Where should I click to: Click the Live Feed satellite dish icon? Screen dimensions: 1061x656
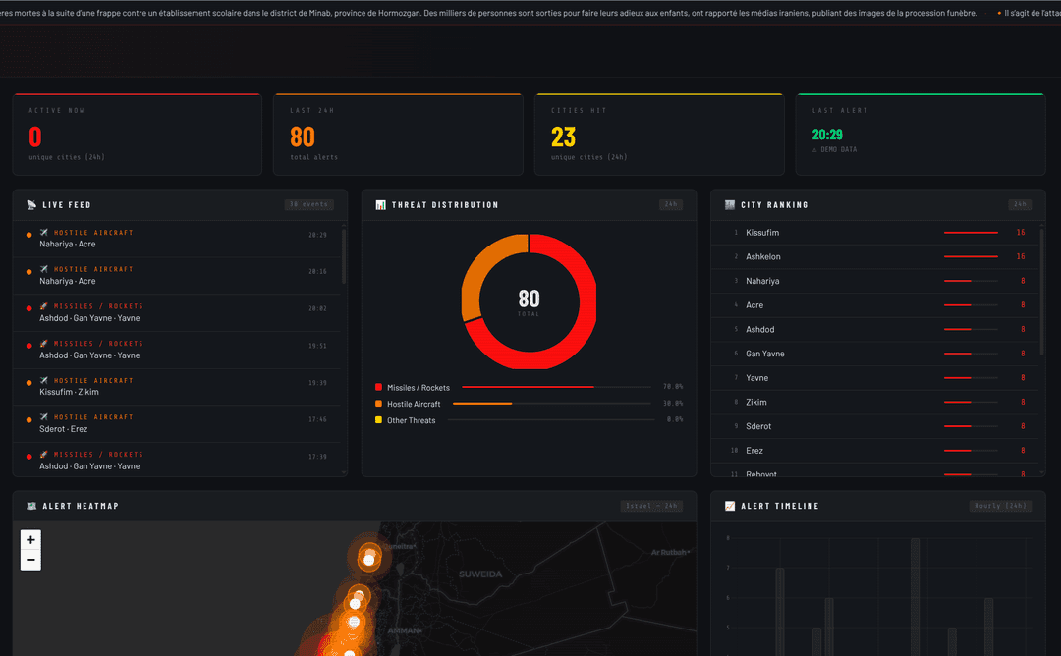pos(31,205)
